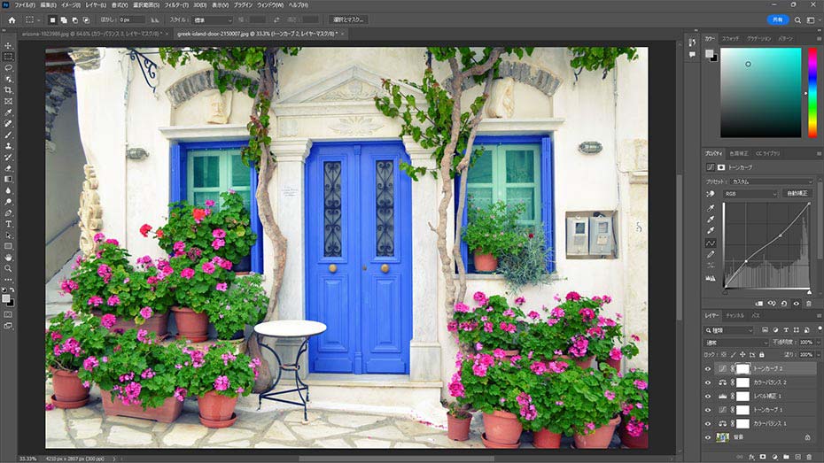Open the RGB channel dropdown
The height and width of the screenshot is (463, 824).
(750, 193)
